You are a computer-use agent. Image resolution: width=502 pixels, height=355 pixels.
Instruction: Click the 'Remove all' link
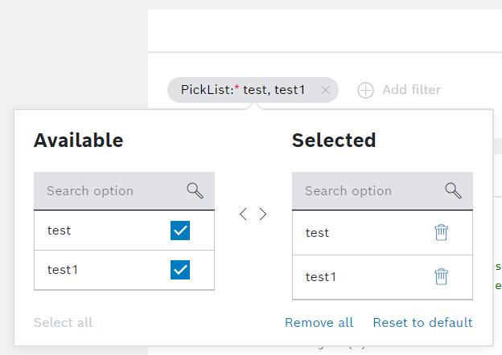319,323
